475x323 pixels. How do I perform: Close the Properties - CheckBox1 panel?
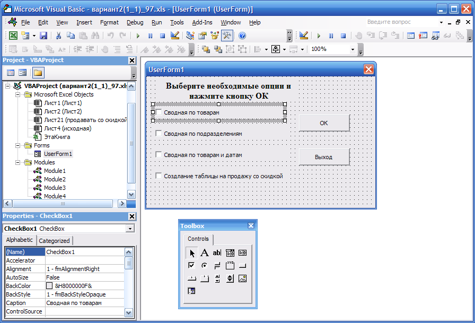coord(132,216)
